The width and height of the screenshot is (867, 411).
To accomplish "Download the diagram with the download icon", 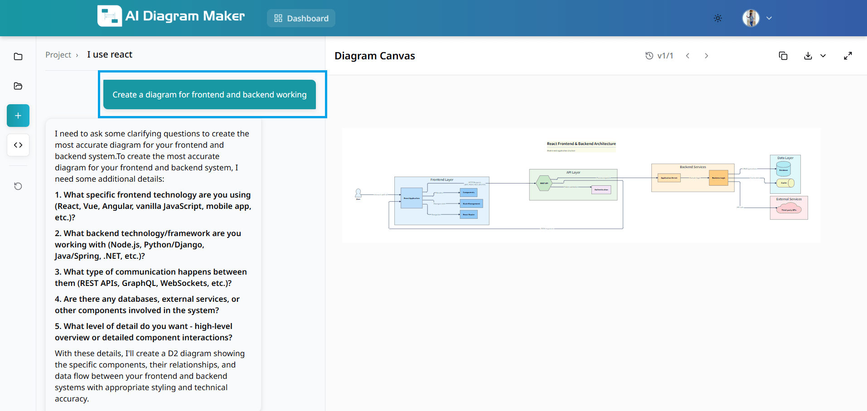I will (x=808, y=55).
